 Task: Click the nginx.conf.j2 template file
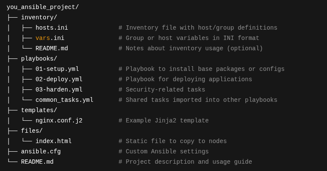[x=59, y=121]
